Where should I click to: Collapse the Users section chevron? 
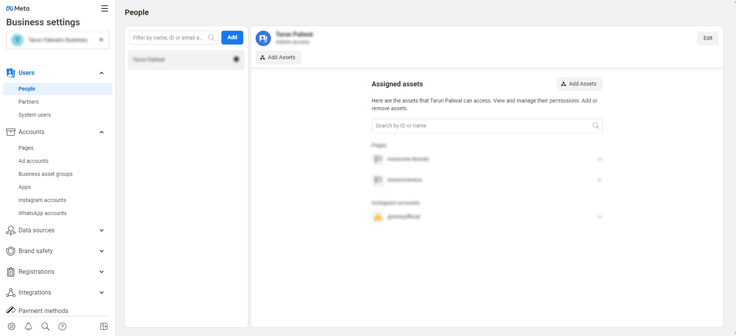[102, 73]
